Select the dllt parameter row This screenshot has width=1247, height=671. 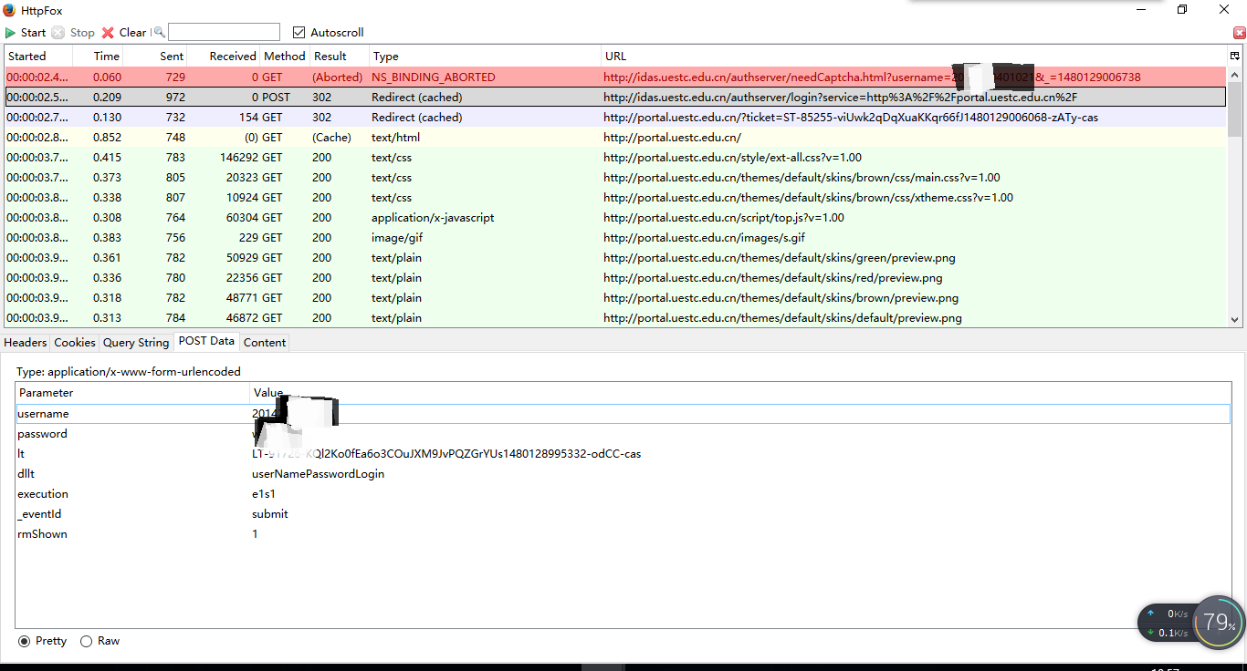(623, 474)
